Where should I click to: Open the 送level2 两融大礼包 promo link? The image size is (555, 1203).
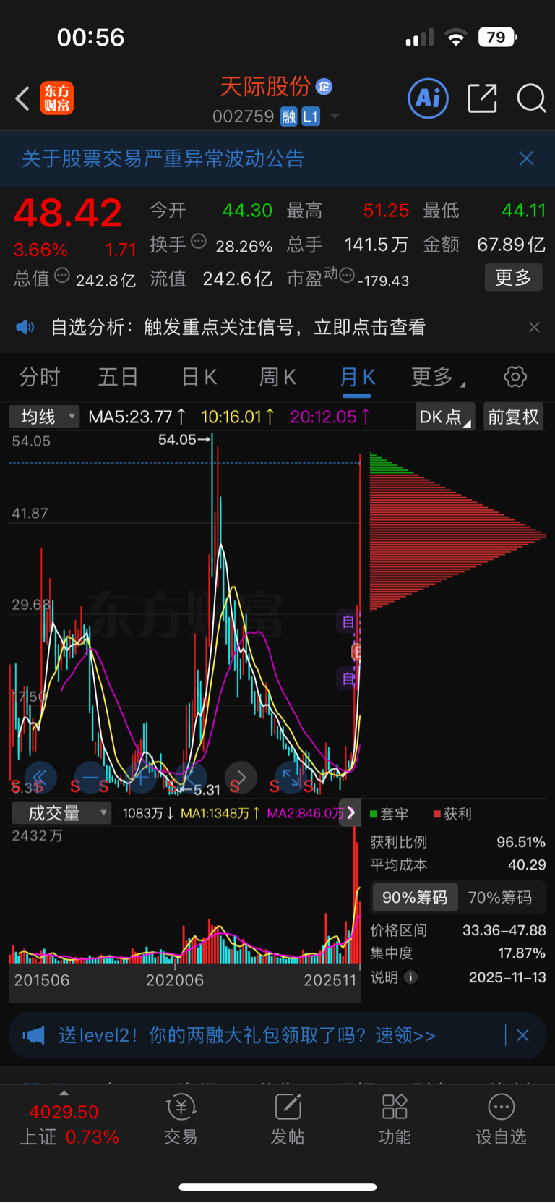[x=247, y=1035]
